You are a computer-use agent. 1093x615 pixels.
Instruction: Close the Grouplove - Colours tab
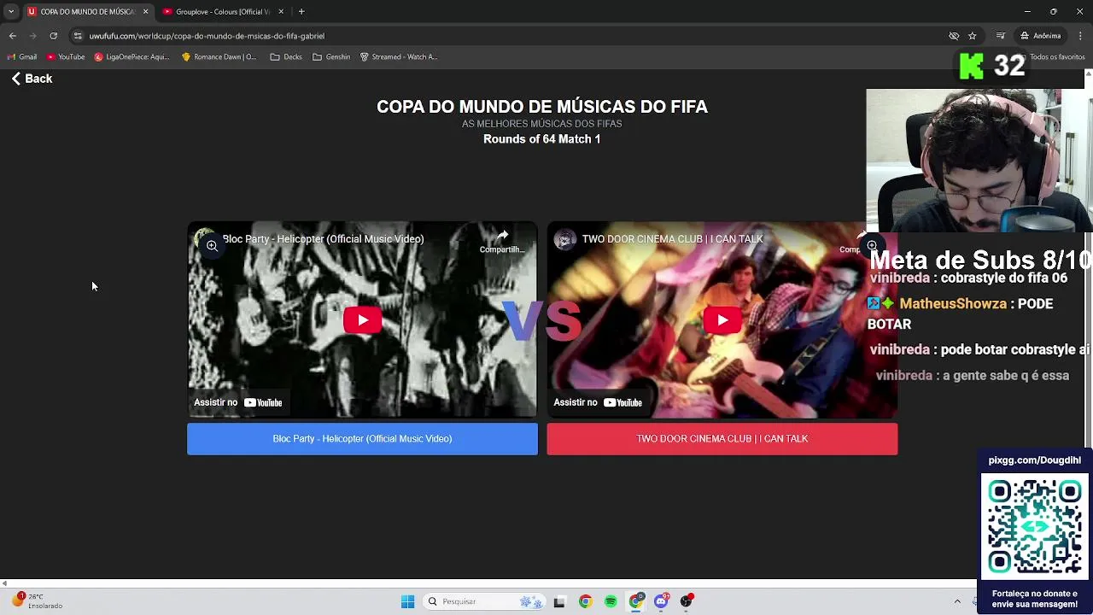pyautogui.click(x=281, y=12)
